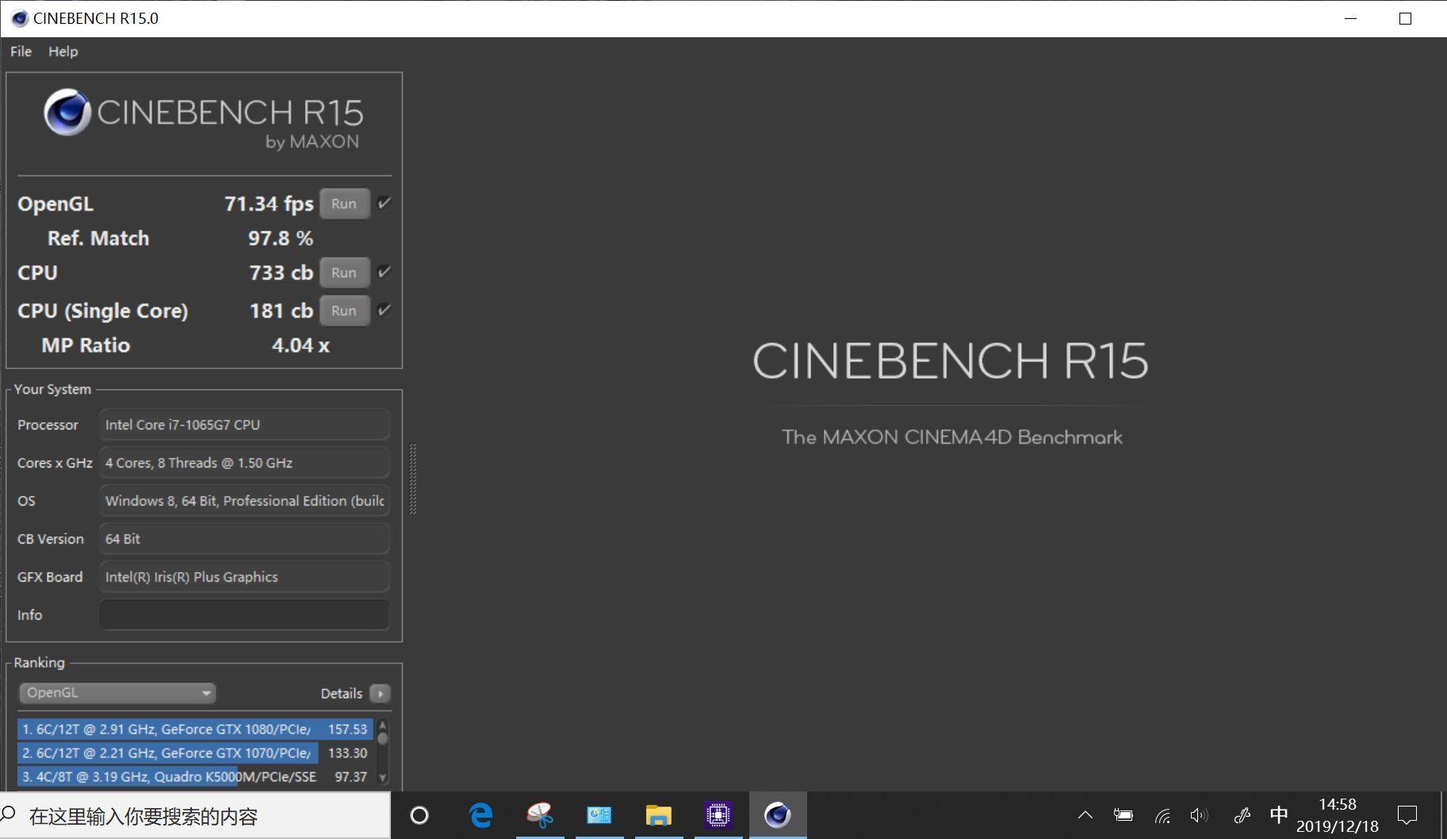Click the Processor field Intel Core i7-1065G7
This screenshot has height=839, width=1447.
(244, 425)
